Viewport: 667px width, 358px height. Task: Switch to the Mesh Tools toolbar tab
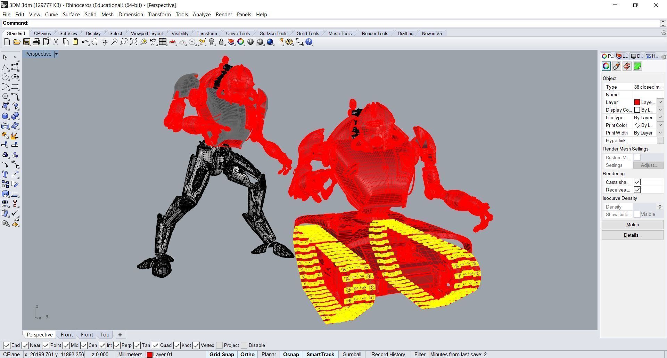[x=340, y=33]
